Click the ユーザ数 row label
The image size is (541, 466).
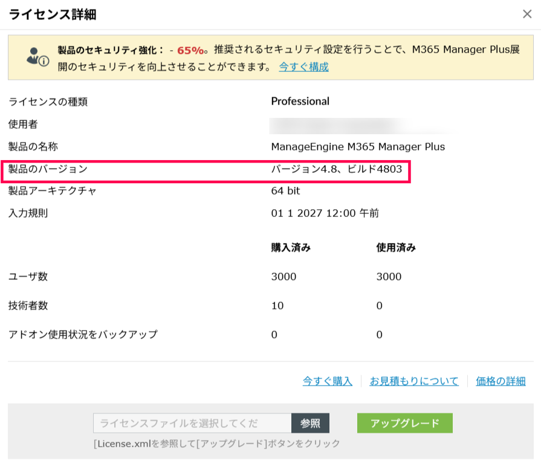(x=28, y=277)
